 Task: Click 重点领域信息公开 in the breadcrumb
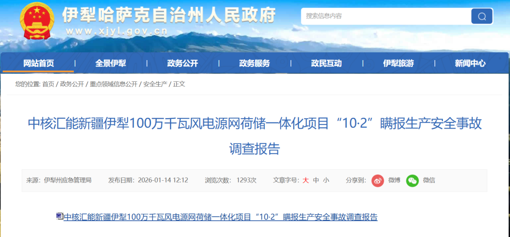pyautogui.click(x=113, y=84)
